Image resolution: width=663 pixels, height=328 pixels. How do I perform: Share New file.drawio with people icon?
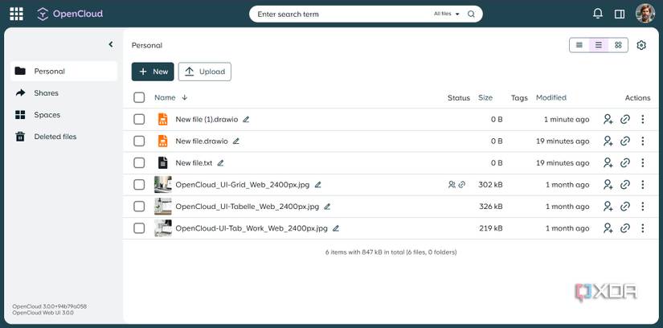coord(608,141)
